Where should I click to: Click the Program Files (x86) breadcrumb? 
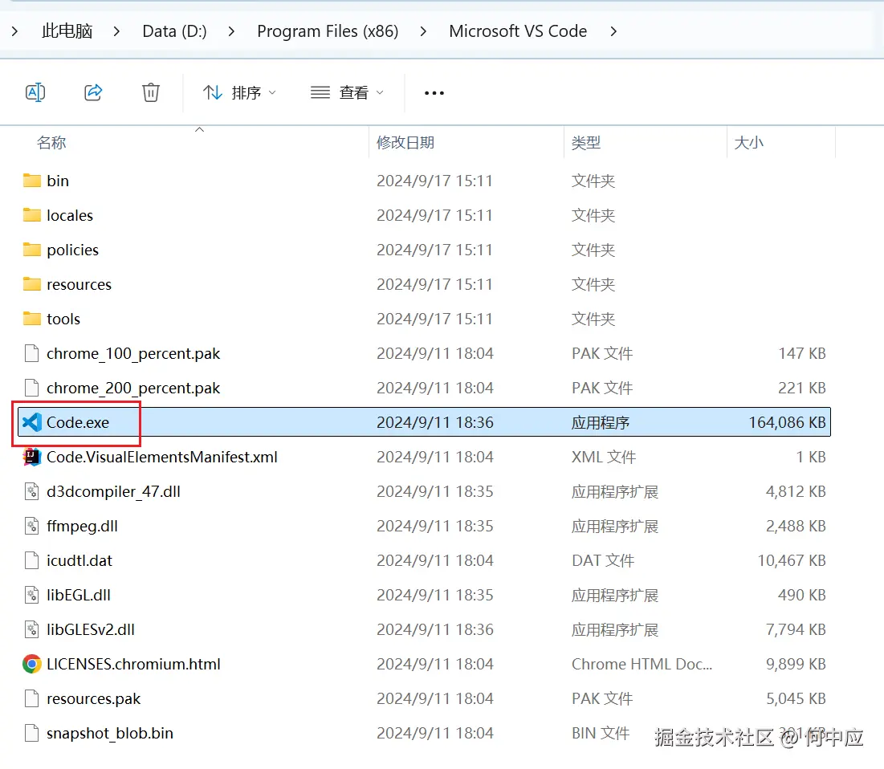coord(328,31)
